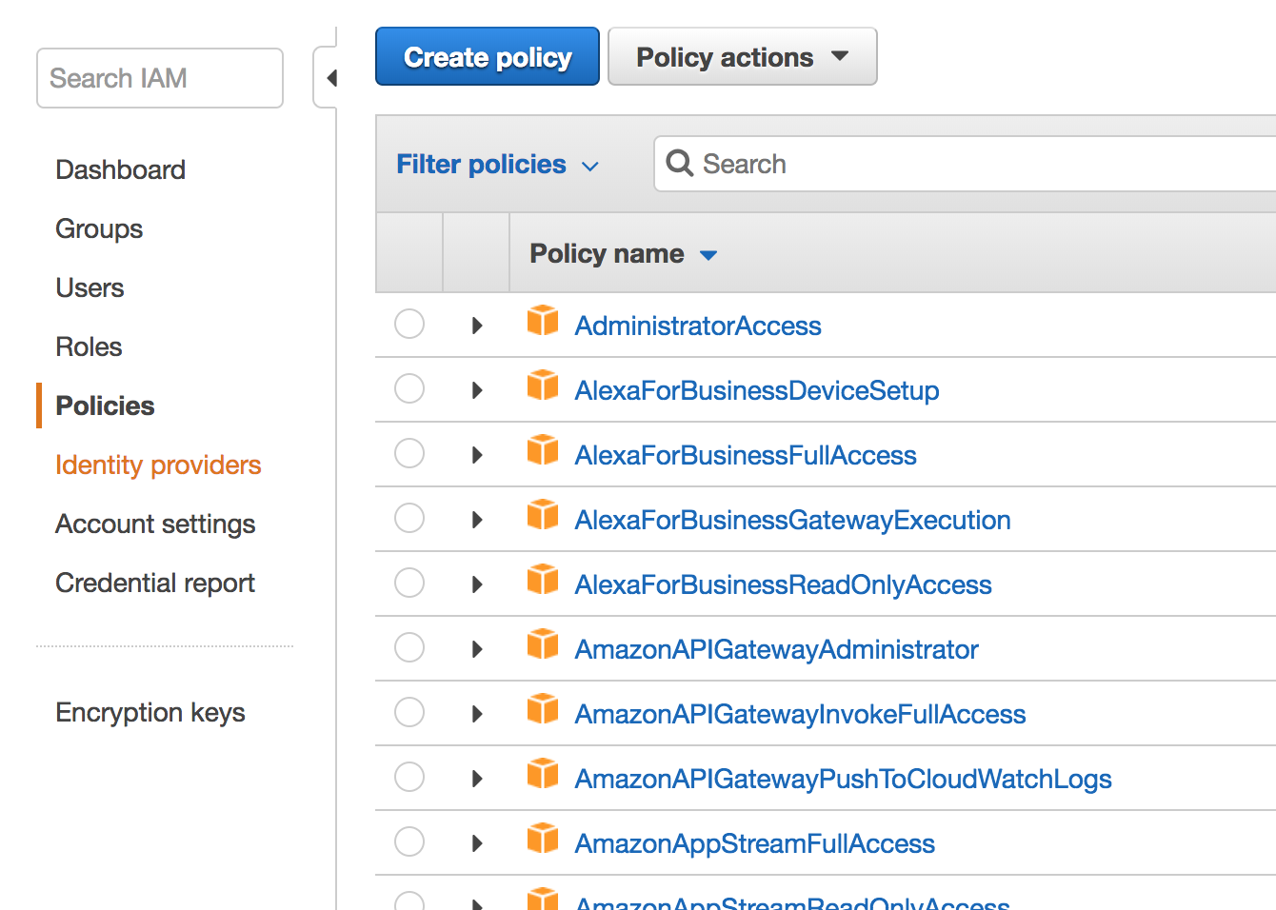The width and height of the screenshot is (1276, 910).
Task: Select the AmazonAPIGatewayPushToCloudWatchLogs radio button
Action: click(x=409, y=777)
